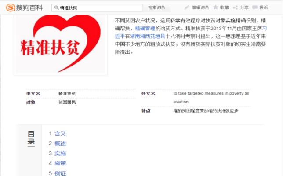Open the 投诉 complaint option

coord(264,7)
